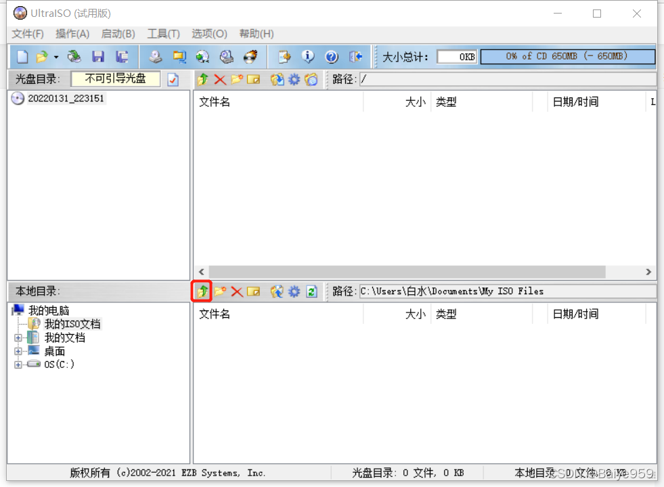Create new folder in local directory toolbar
The height and width of the screenshot is (487, 664).
coord(220,291)
